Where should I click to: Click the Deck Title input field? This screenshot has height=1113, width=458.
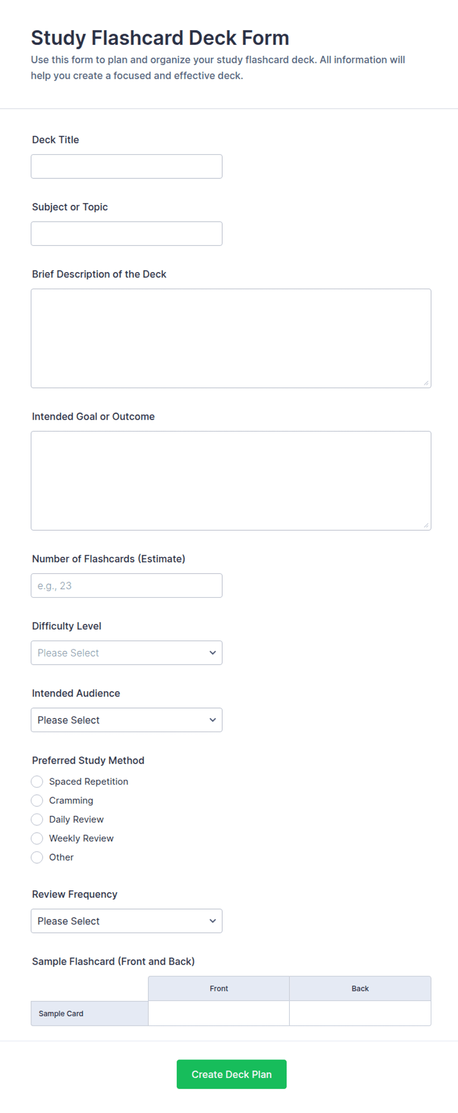tap(127, 167)
